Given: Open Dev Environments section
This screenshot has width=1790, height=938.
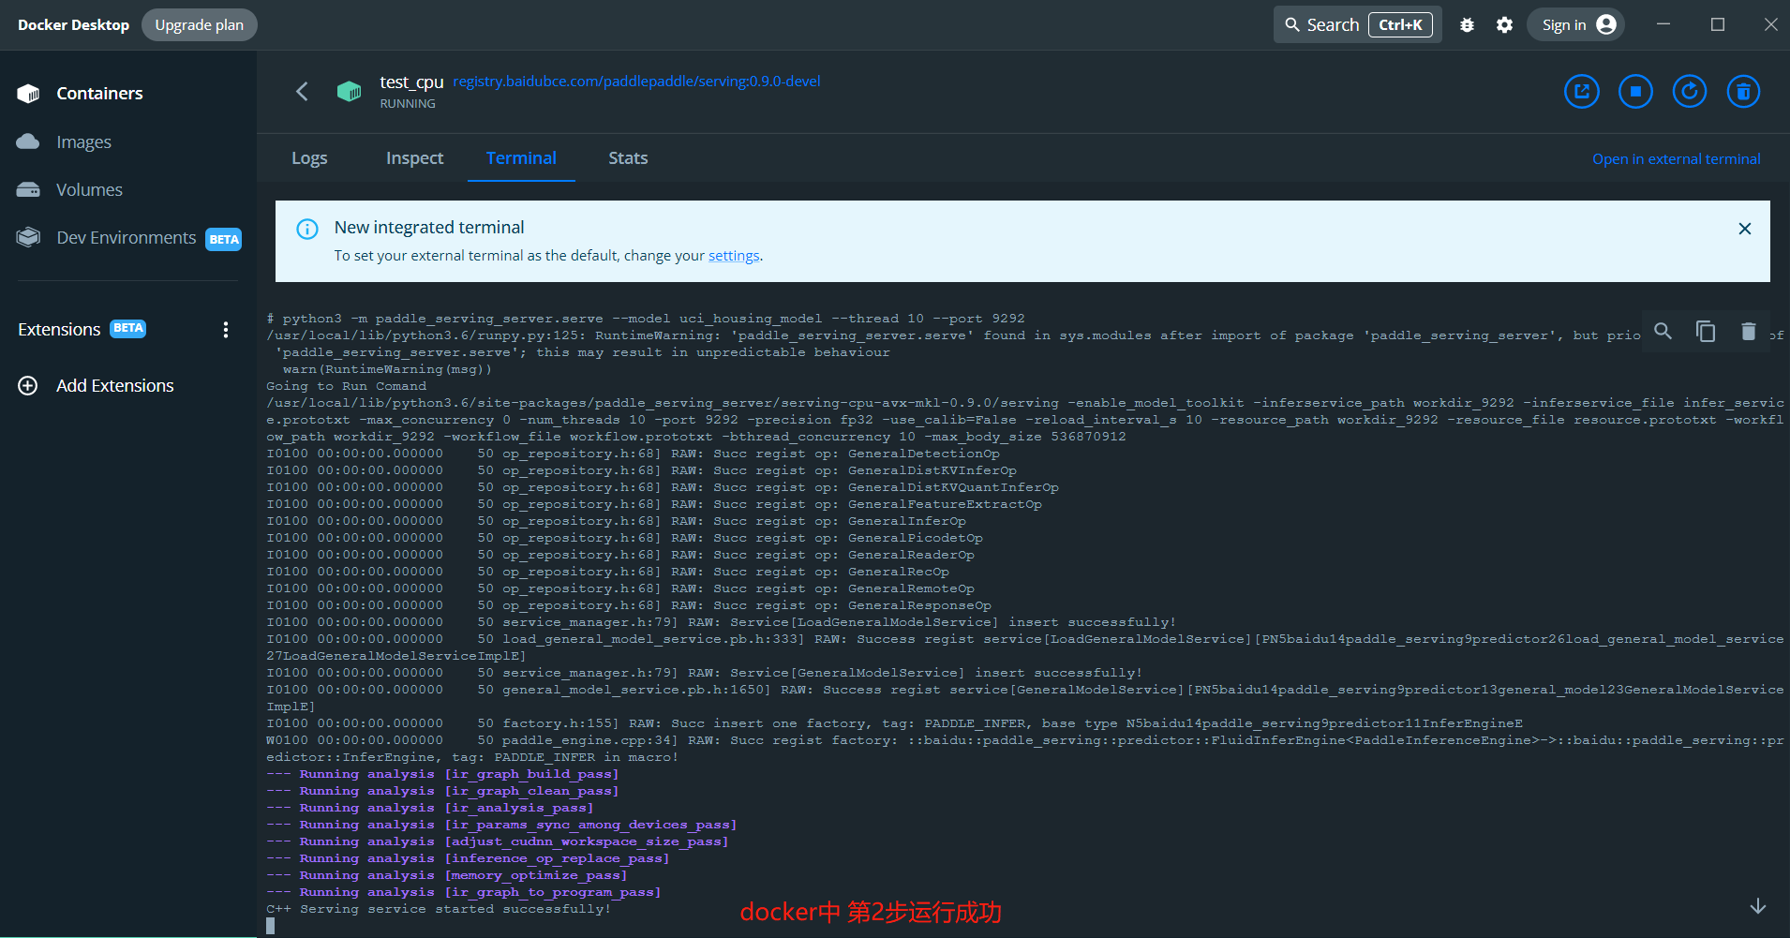Looking at the screenshot, I should [x=128, y=238].
